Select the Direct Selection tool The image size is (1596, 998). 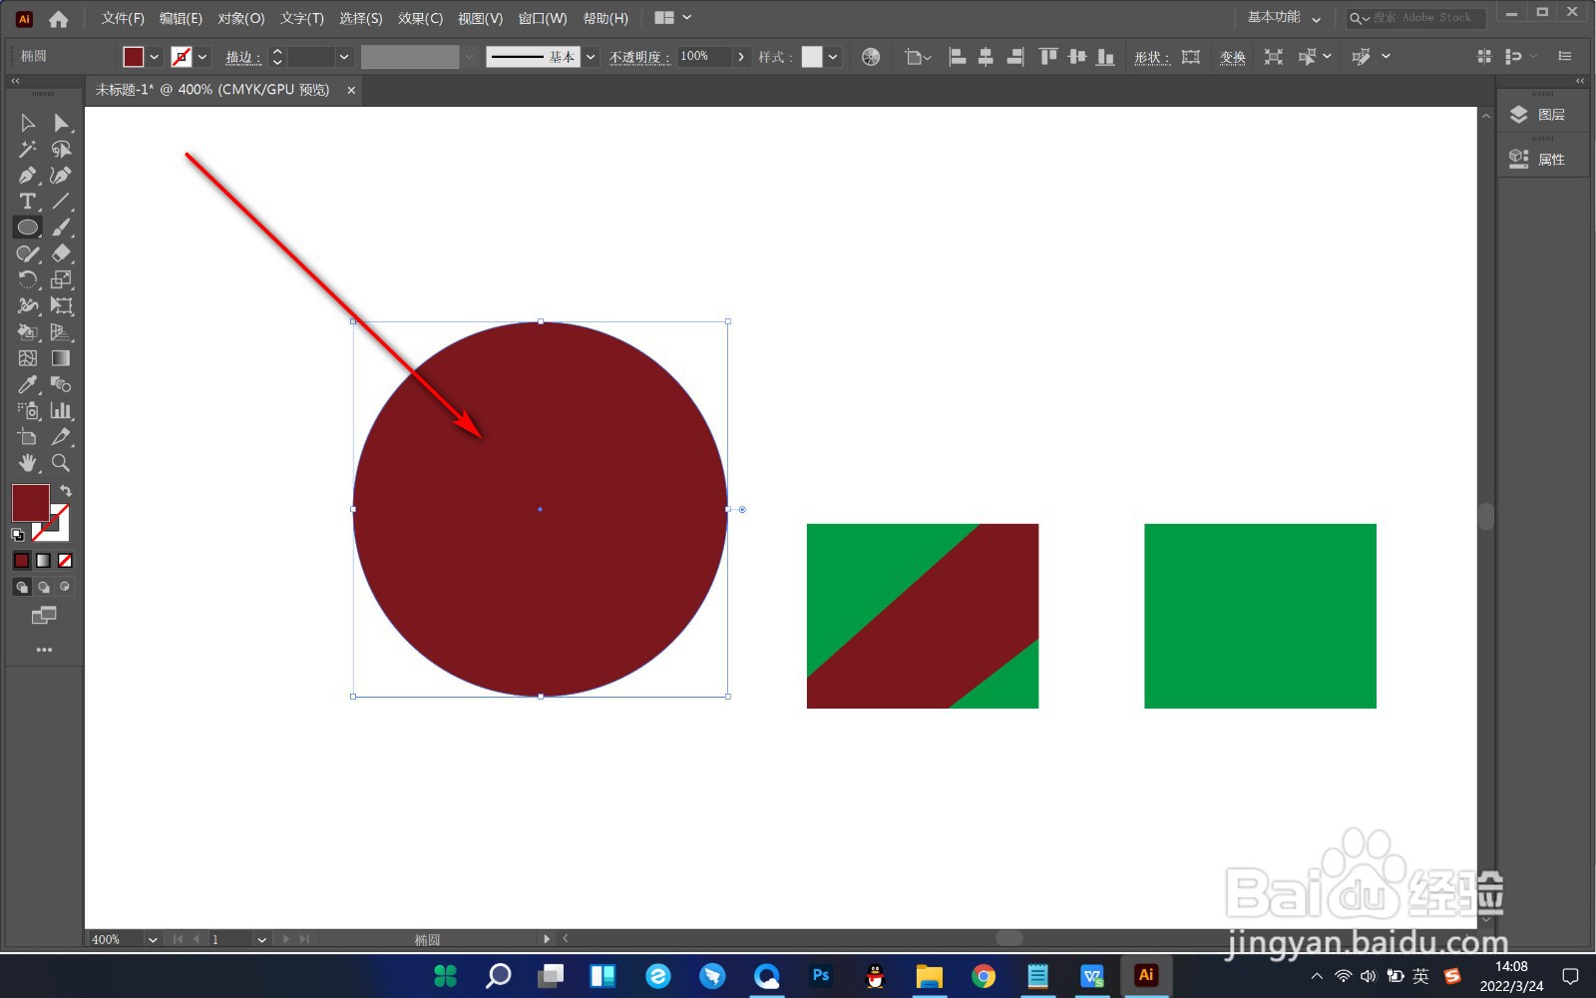click(x=62, y=123)
